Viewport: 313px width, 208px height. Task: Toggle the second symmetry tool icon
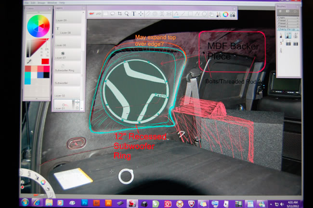pos(169,14)
